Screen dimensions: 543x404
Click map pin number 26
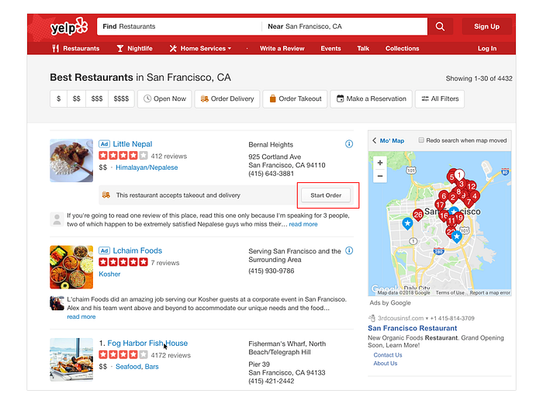418,215
